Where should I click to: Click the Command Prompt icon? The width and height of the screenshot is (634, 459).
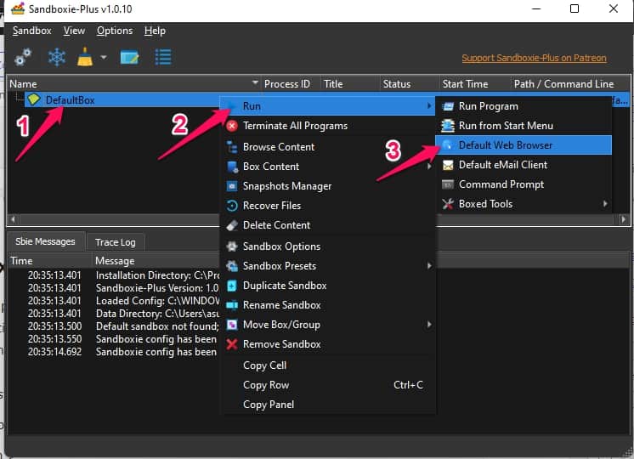(448, 184)
